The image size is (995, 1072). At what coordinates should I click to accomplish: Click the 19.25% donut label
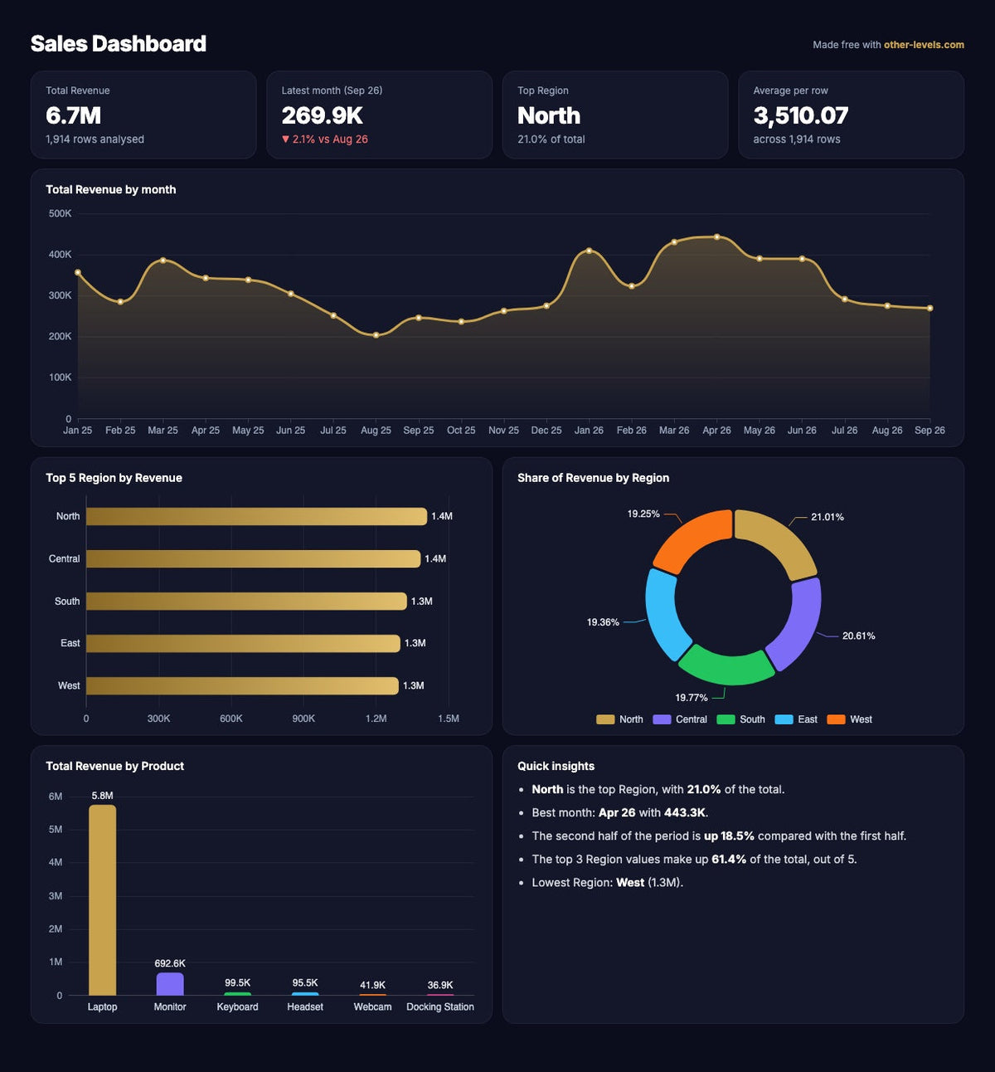click(x=643, y=514)
